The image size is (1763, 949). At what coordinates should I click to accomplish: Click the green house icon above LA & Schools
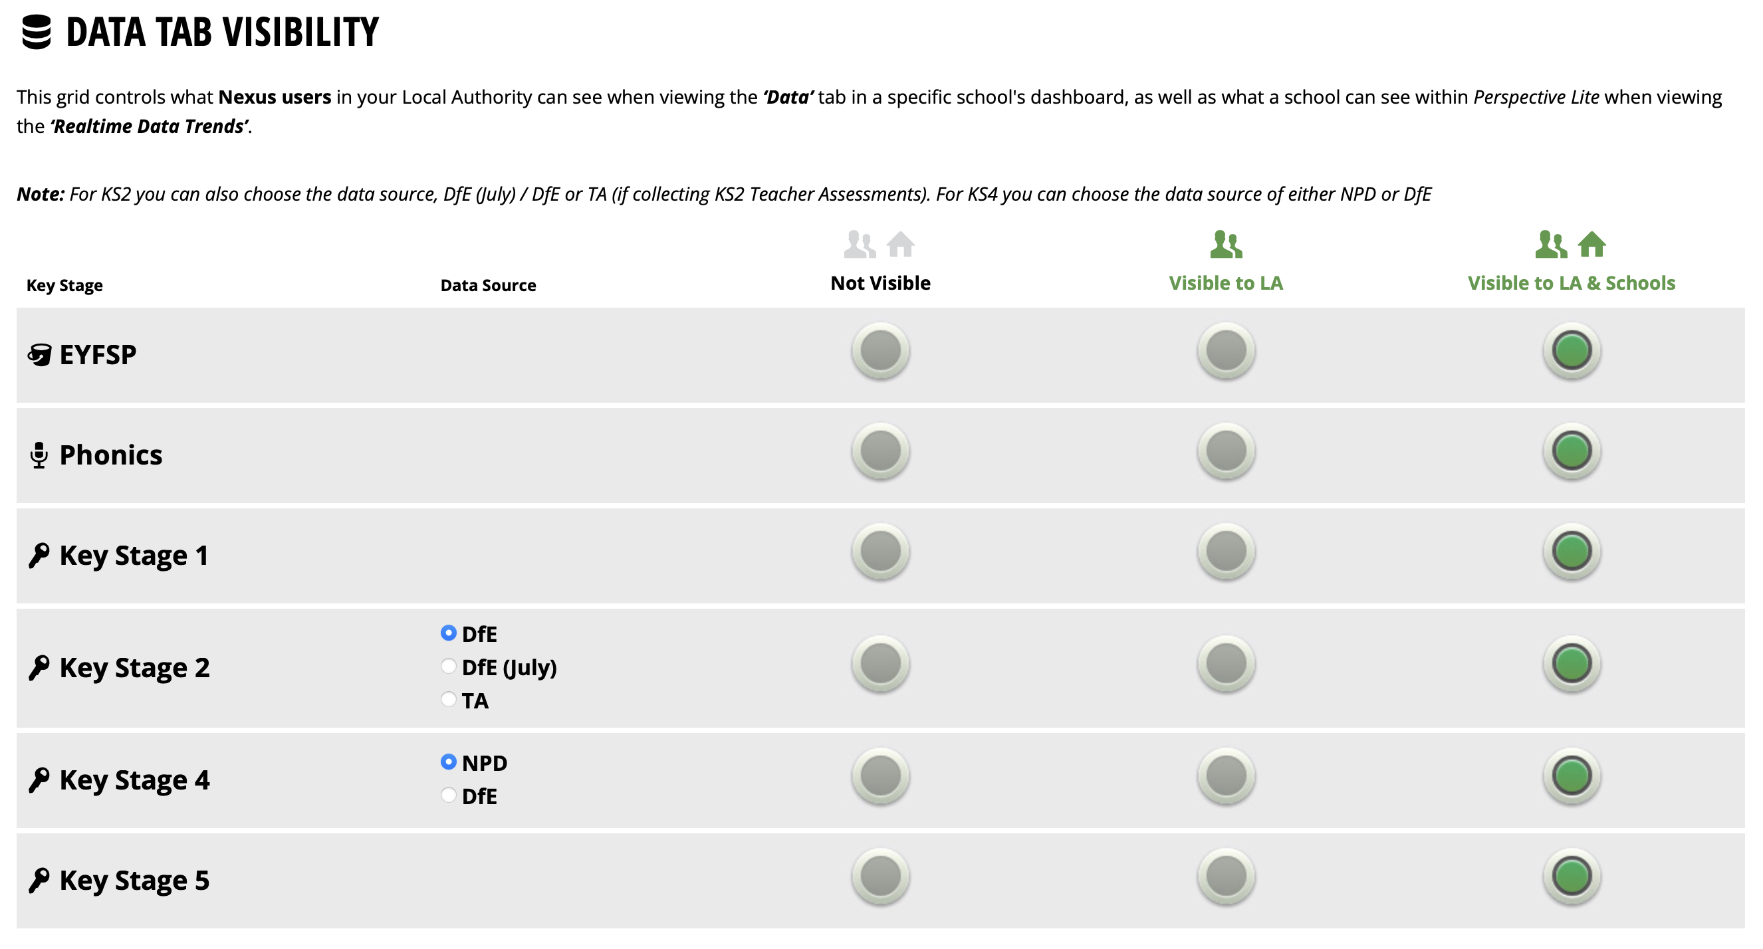click(1592, 245)
